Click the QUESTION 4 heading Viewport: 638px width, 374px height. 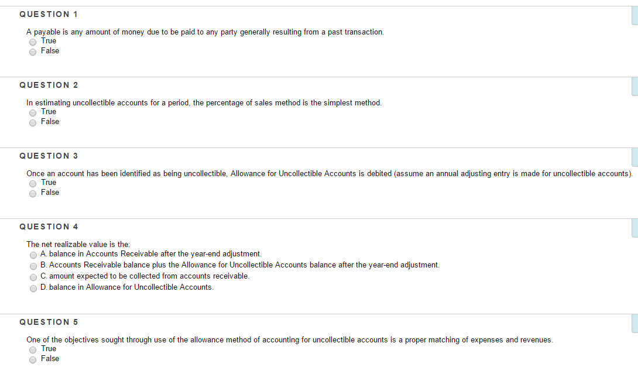click(49, 227)
